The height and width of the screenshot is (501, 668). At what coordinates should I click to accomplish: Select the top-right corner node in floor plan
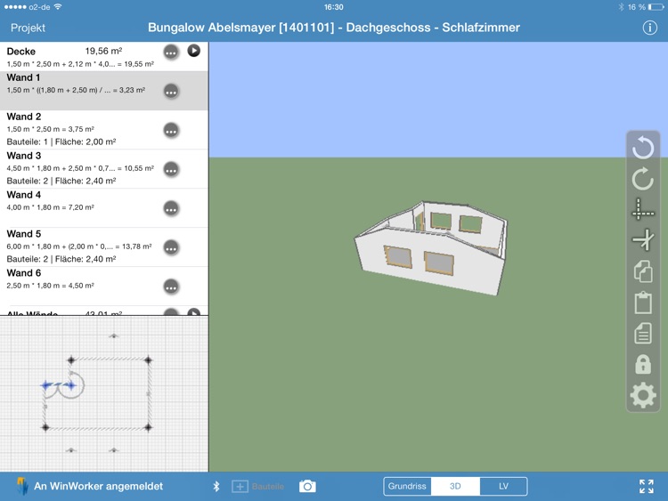pyautogui.click(x=148, y=360)
